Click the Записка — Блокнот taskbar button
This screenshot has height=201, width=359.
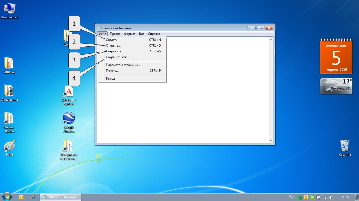60,197
